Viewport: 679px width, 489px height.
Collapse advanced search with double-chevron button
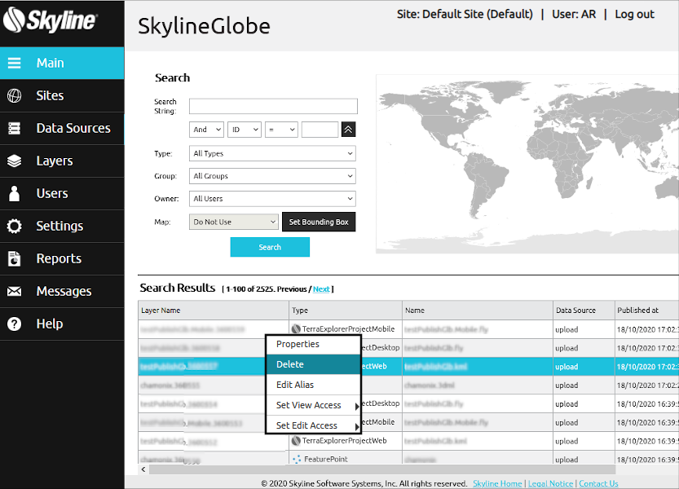[x=349, y=130]
